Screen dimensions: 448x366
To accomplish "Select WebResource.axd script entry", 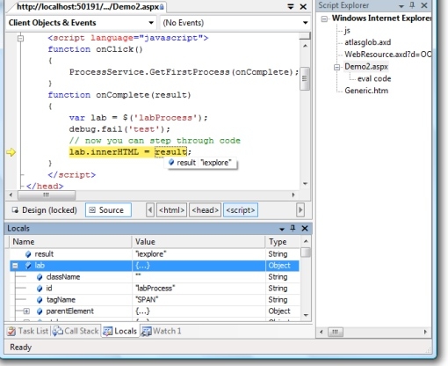I will click(x=387, y=55).
